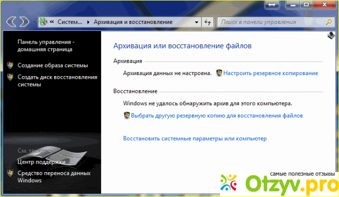This screenshot has width=339, height=197.
Task: Open 'Средство переноса данных Windows' link
Action: tap(54, 177)
